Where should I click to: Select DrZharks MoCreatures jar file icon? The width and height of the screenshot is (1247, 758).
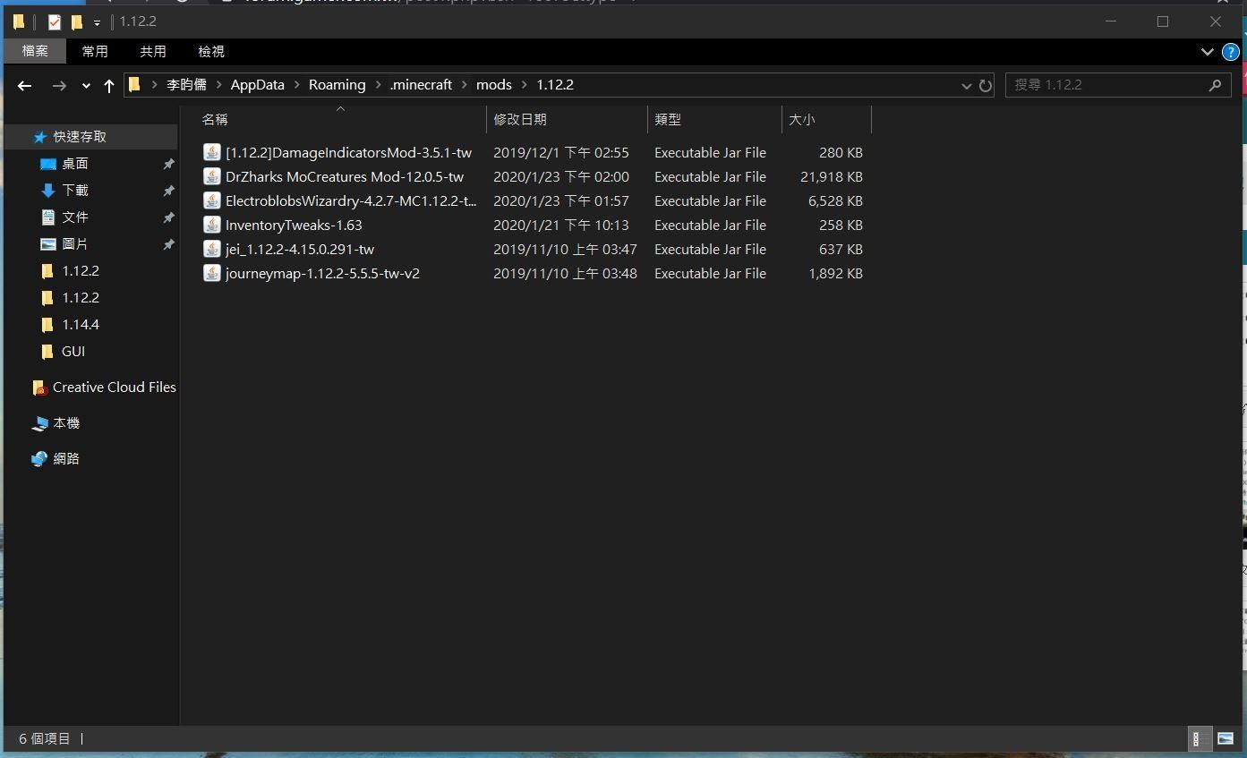[x=211, y=176]
